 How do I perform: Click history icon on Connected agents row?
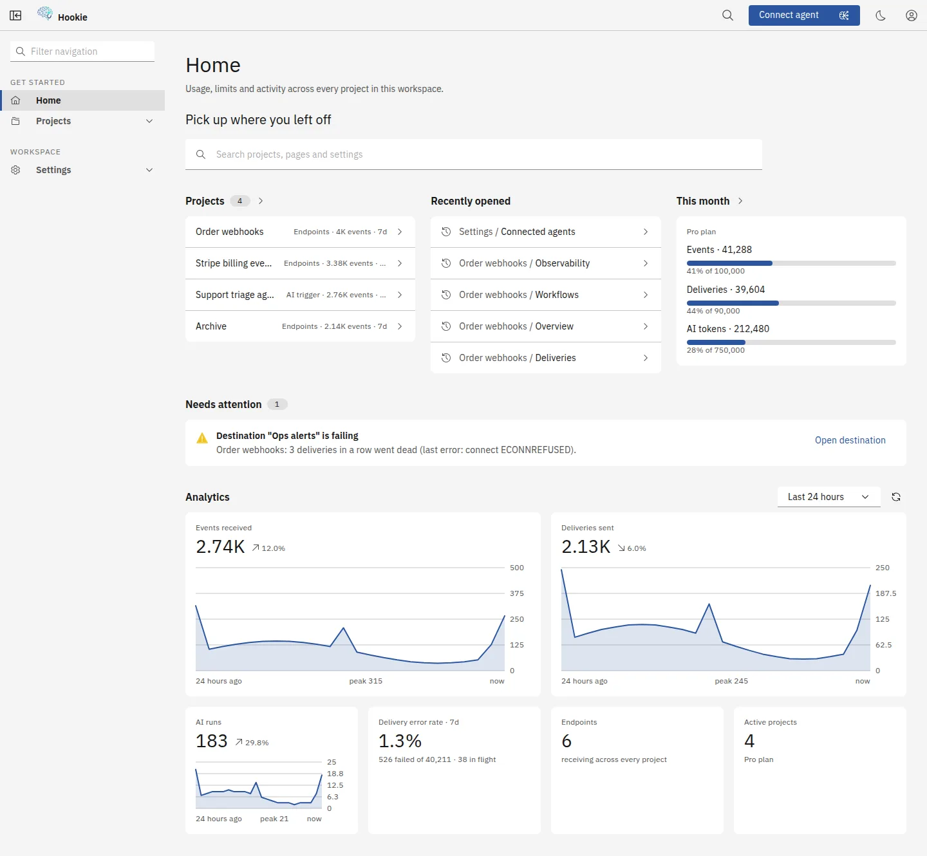pyautogui.click(x=446, y=232)
